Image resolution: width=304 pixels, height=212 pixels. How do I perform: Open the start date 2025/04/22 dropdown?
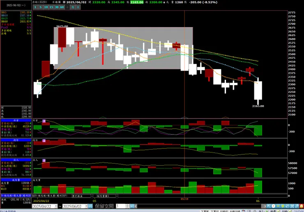click(x=56, y=206)
